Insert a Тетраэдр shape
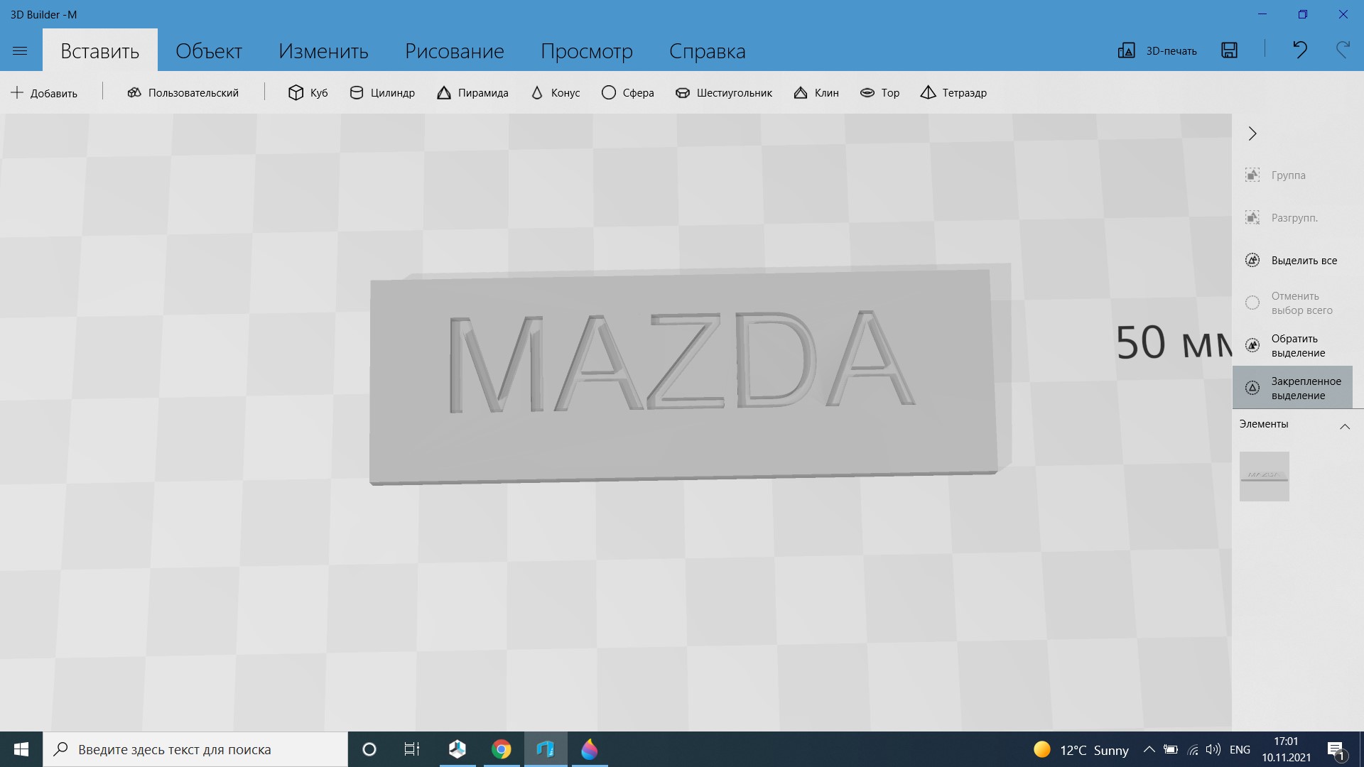1364x767 pixels. pyautogui.click(x=953, y=93)
